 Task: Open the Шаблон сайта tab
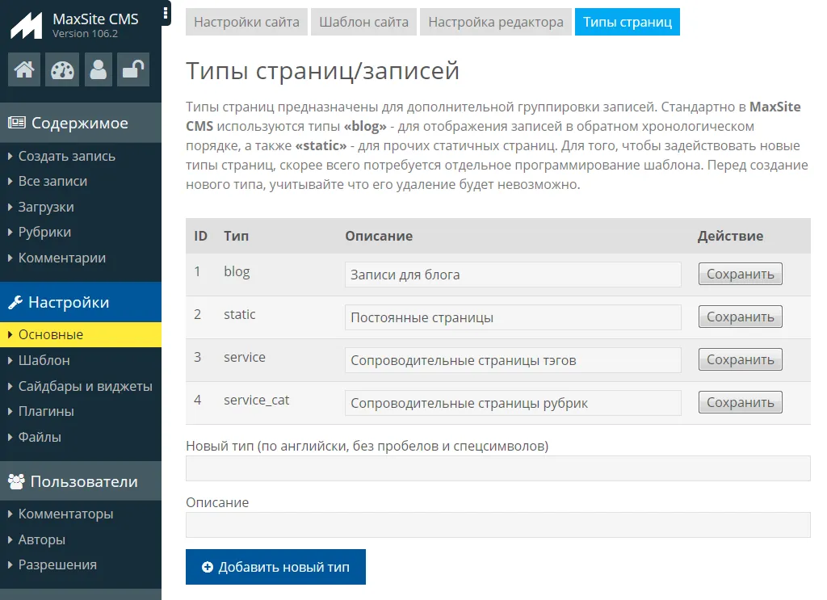(x=363, y=22)
